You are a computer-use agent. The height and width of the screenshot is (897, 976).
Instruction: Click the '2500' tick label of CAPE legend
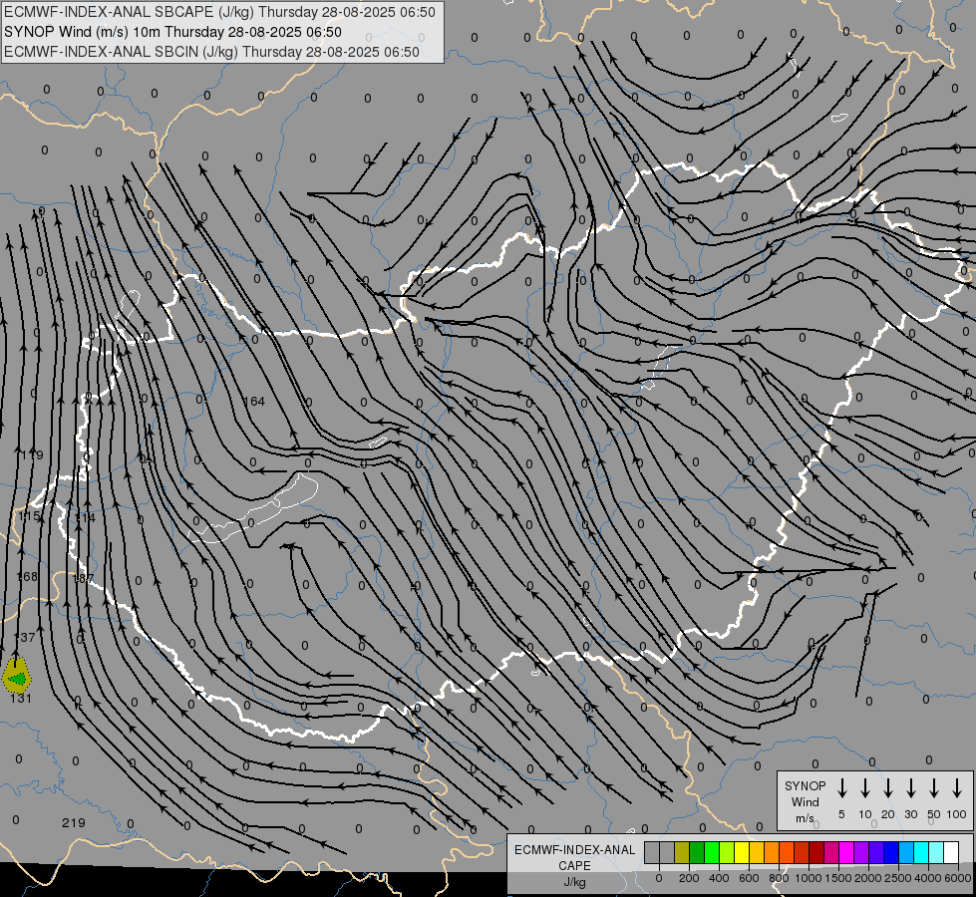pos(897,878)
